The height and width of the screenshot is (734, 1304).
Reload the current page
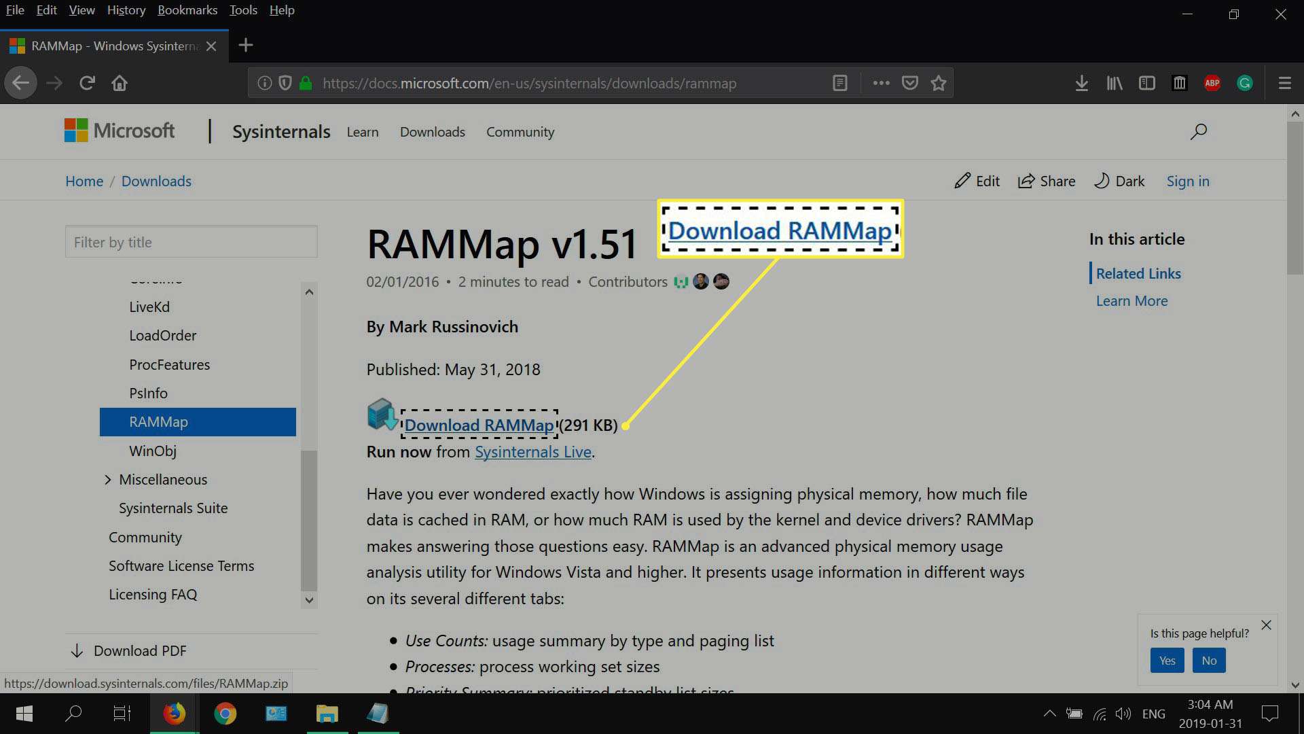pyautogui.click(x=87, y=83)
